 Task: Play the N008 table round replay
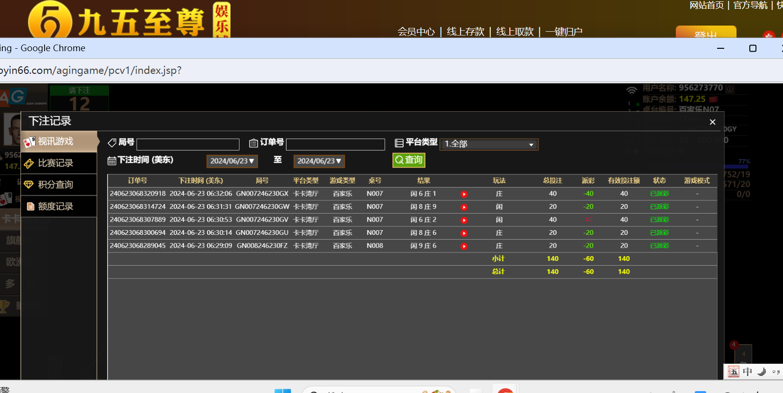[x=464, y=246]
